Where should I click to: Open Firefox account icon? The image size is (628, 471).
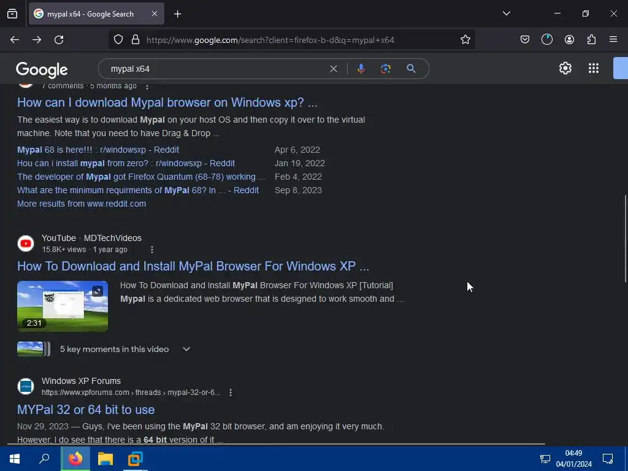click(569, 39)
